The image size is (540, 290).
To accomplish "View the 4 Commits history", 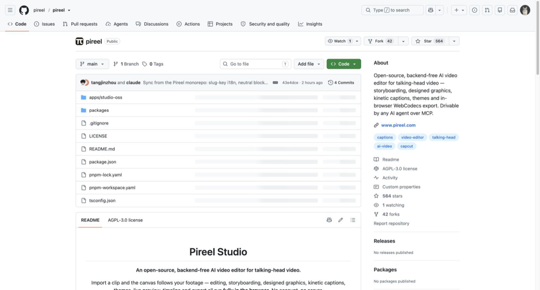I will (341, 82).
